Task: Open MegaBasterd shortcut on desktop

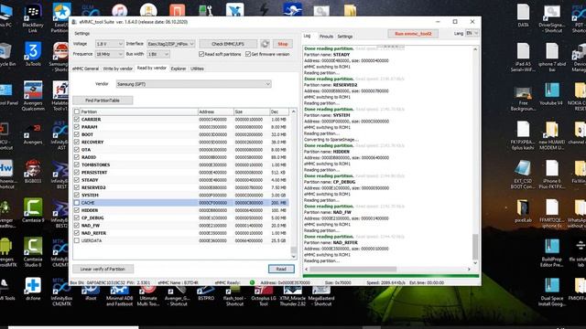Action: pyautogui.click(x=321, y=296)
